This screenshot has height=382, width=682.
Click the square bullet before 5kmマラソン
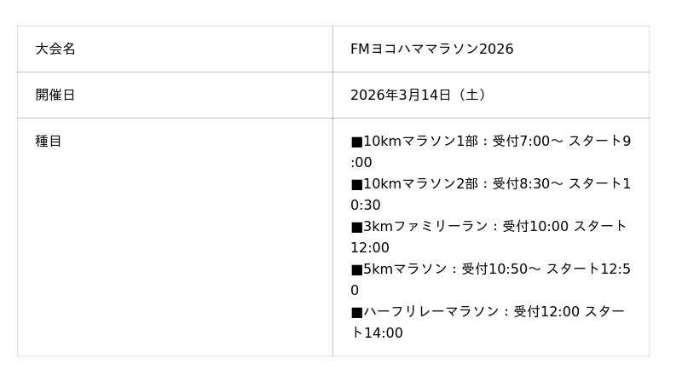(356, 269)
